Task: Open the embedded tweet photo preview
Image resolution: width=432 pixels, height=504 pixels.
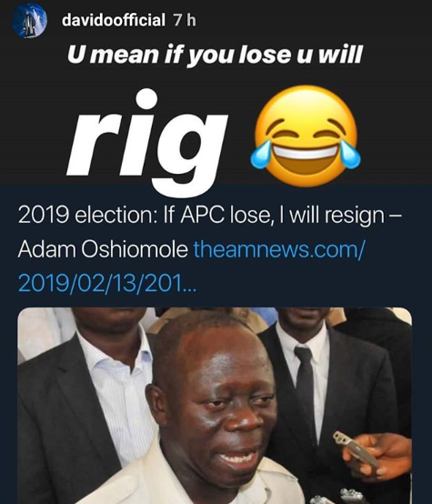Action: coord(215,406)
